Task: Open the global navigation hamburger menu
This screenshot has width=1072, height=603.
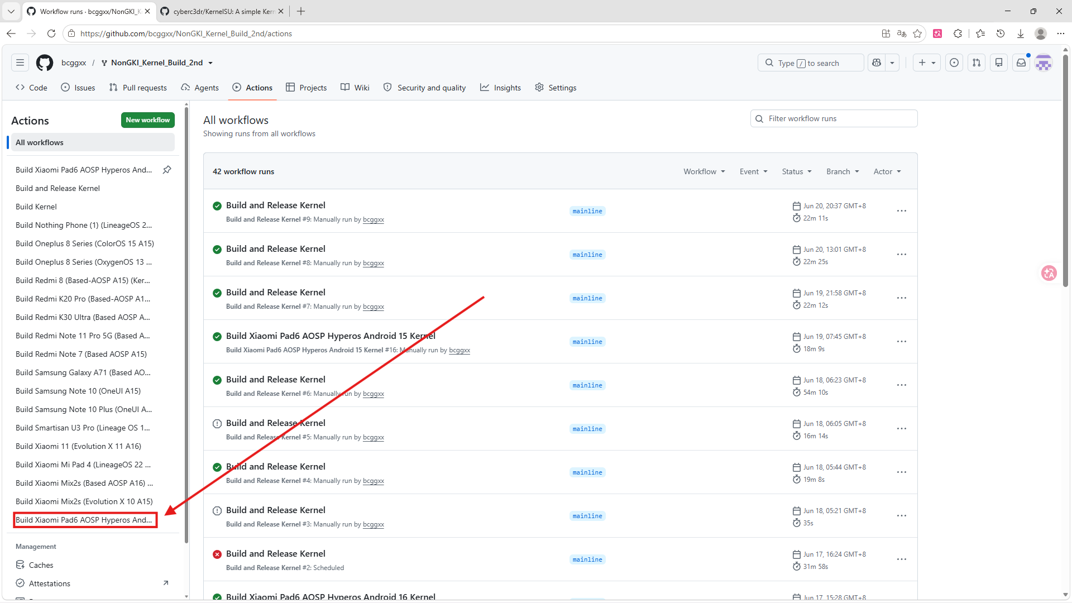Action: pos(20,63)
